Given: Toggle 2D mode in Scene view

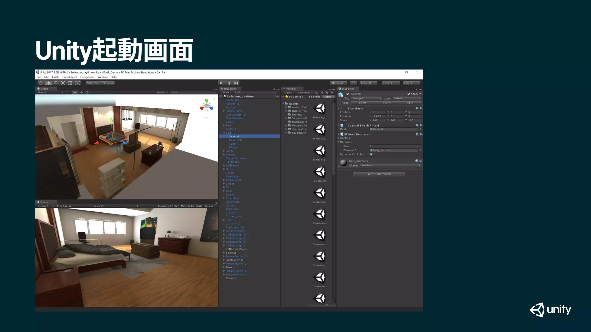Looking at the screenshot, I should (x=68, y=93).
